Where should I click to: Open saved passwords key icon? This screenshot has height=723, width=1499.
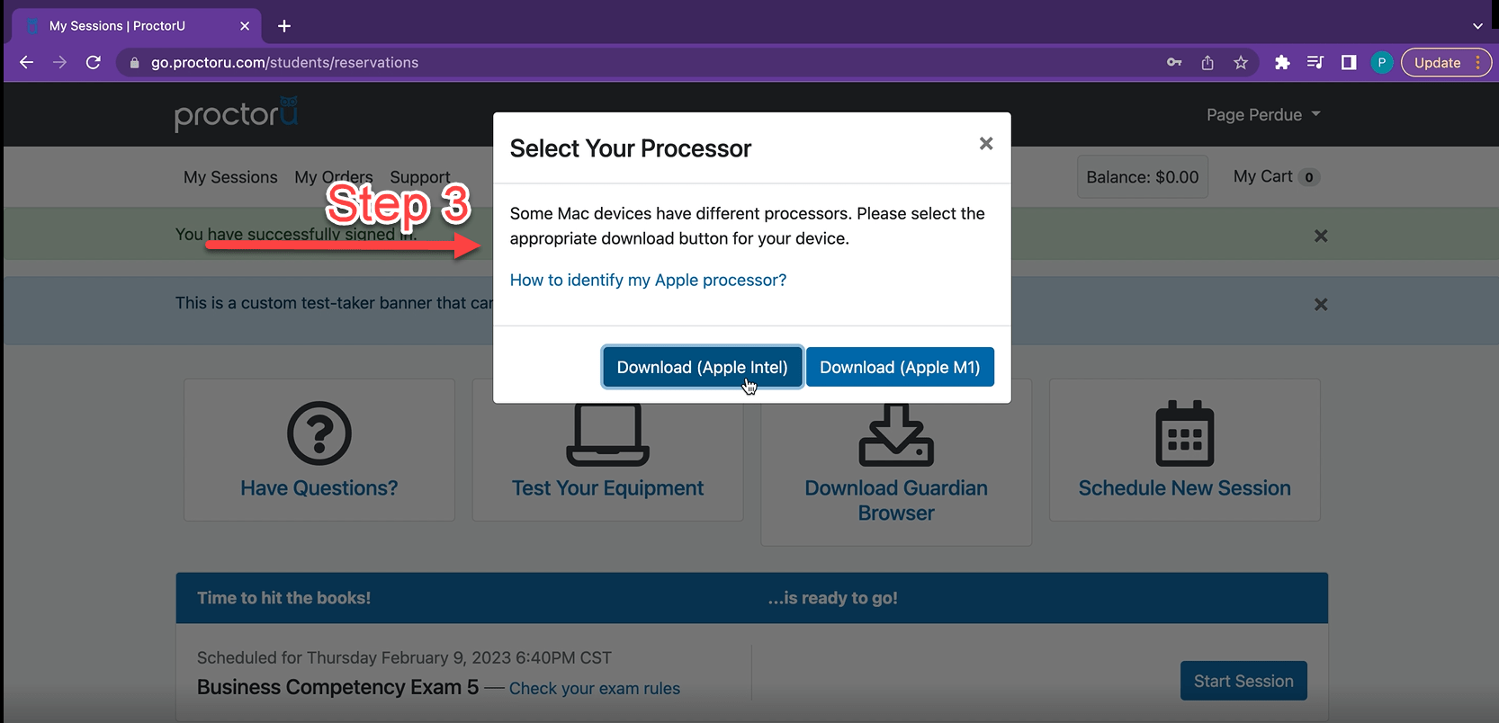point(1174,63)
